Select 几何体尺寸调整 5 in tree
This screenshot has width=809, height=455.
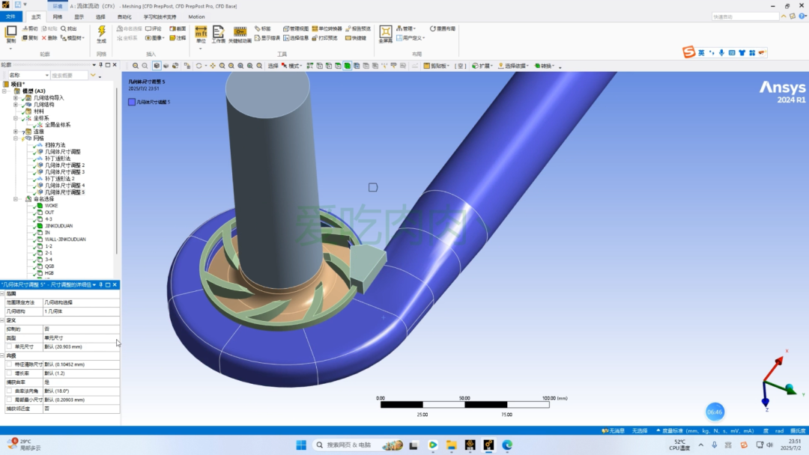64,192
